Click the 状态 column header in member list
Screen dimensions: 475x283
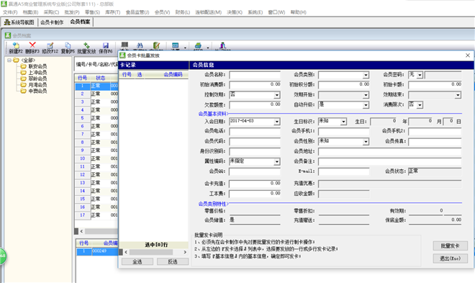[x=100, y=78]
